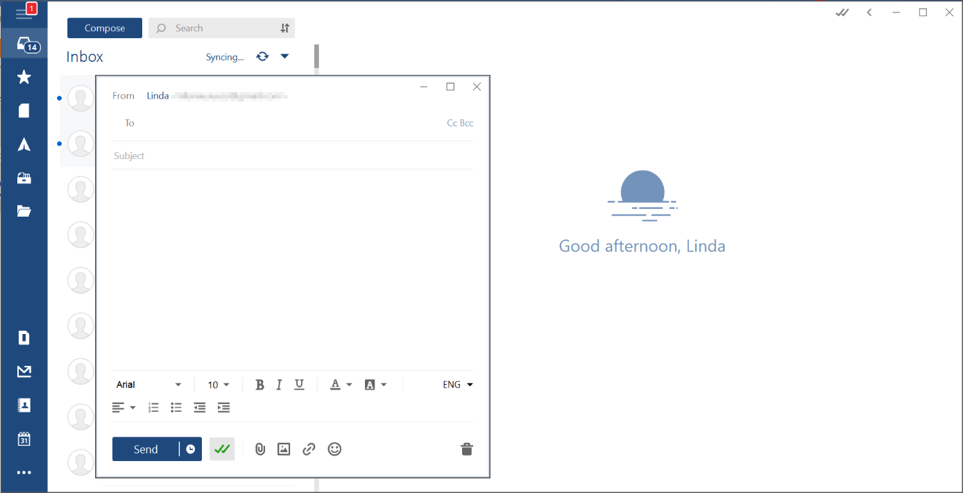
Task: Open the more options menu in the sidebar
Action: click(x=24, y=472)
